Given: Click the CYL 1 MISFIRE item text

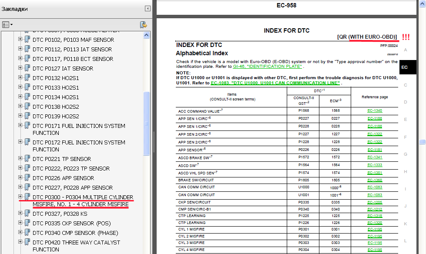Looking at the screenshot, I should coord(191,229).
